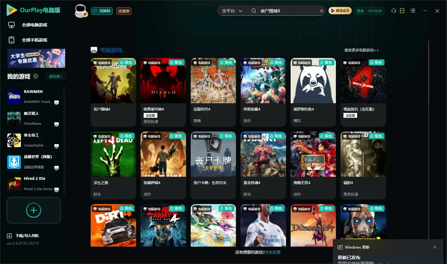Click the game list vertical scrollbar
447x264 pixels.
[428, 140]
